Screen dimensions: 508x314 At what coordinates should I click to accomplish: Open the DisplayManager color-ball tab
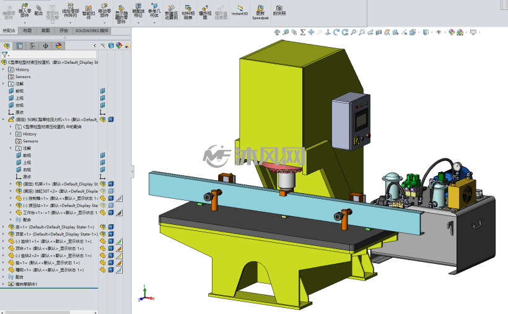click(x=58, y=46)
